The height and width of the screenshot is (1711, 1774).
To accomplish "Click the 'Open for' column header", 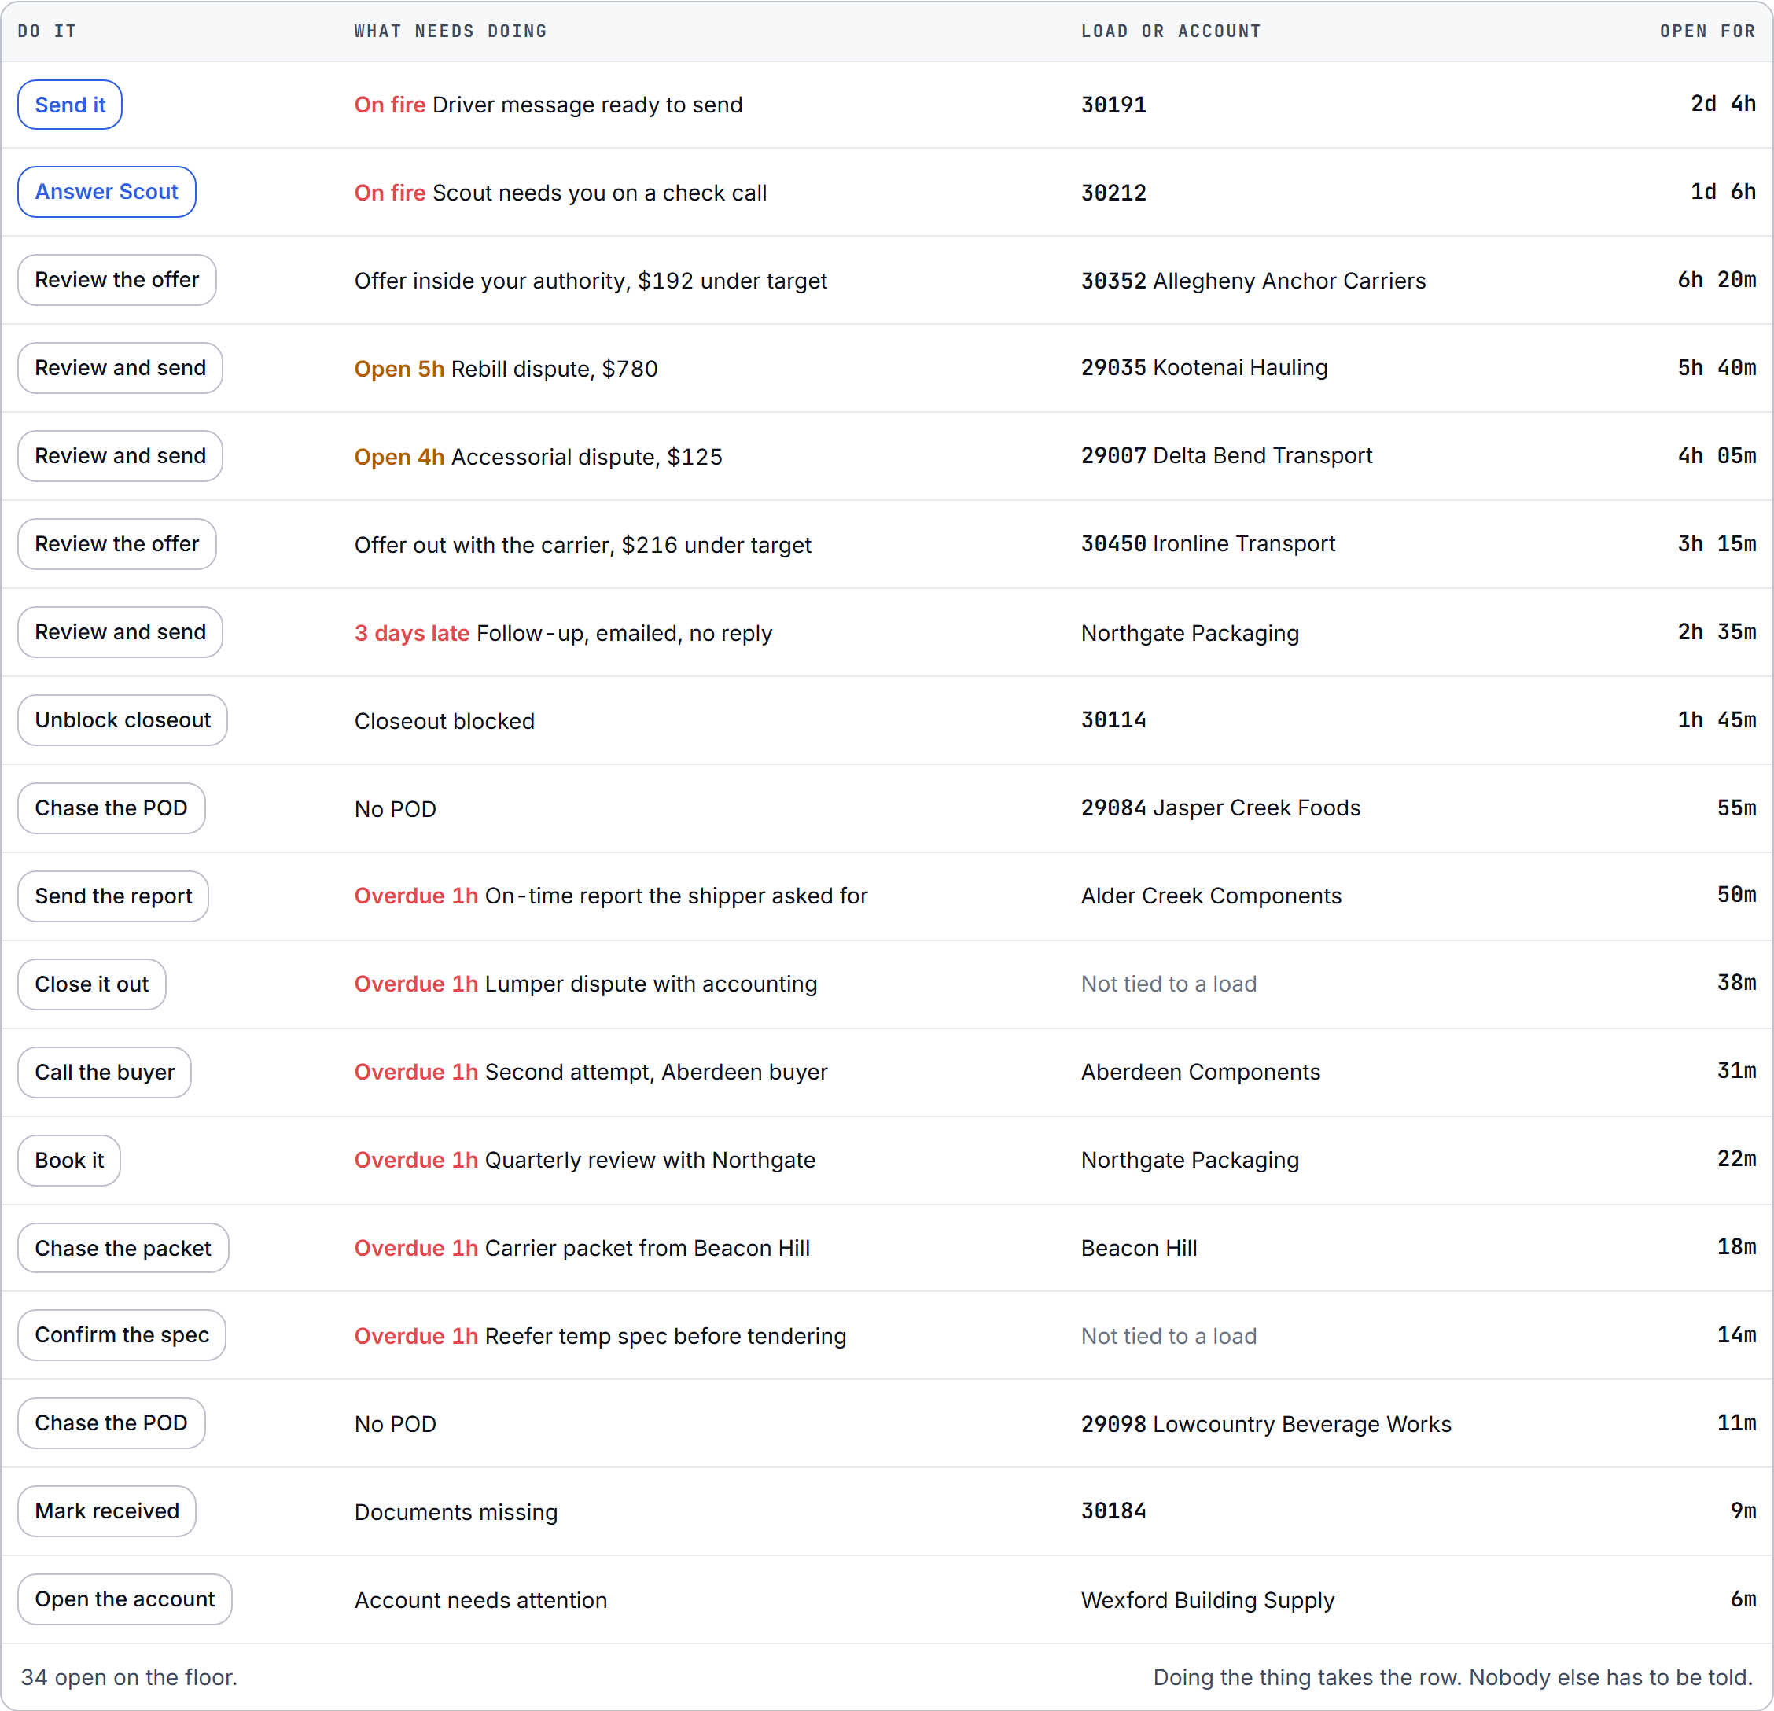I will [1707, 31].
